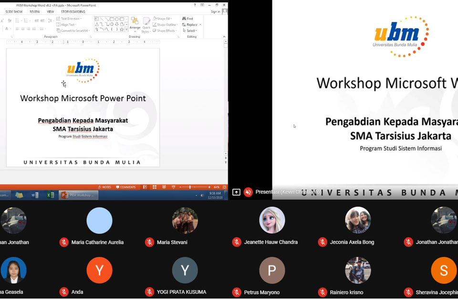Viewport: 458px width, 299px height.
Task: Click the Numbering list icon in Paragraph group
Action: (26, 21)
